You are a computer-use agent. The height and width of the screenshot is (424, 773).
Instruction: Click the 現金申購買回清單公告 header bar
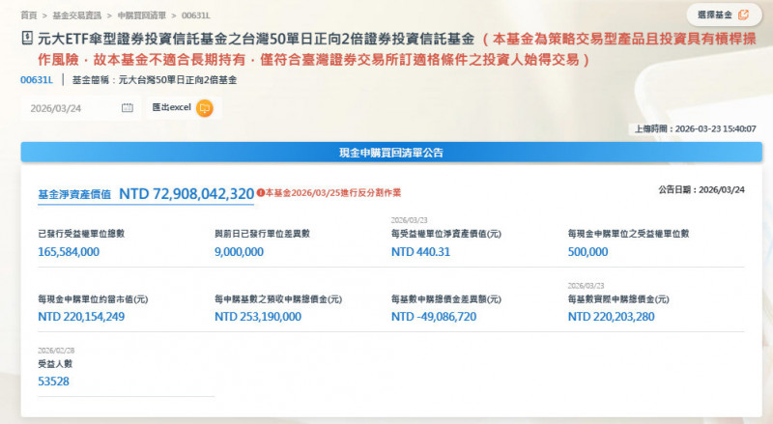click(391, 153)
